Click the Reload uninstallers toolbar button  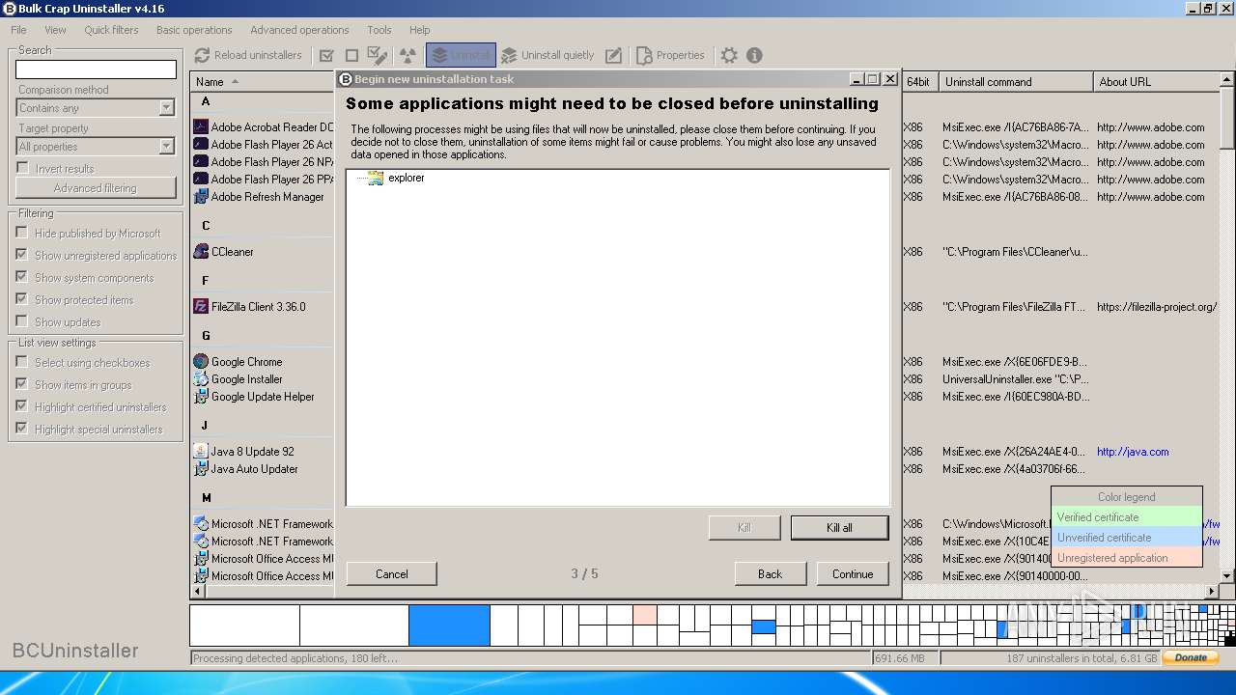248,55
